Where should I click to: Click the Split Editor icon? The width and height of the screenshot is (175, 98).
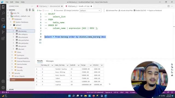(x=168, y=6)
